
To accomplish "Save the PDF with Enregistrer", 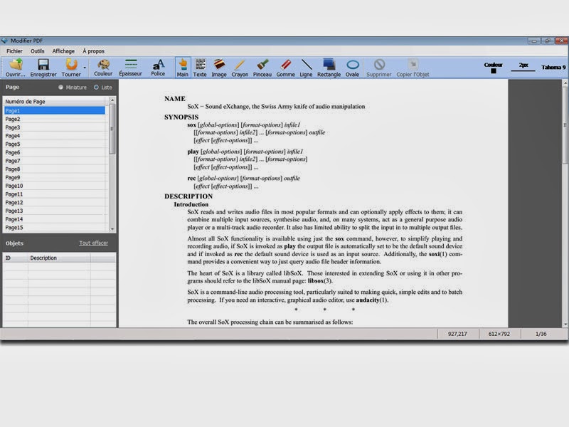I will (x=43, y=68).
